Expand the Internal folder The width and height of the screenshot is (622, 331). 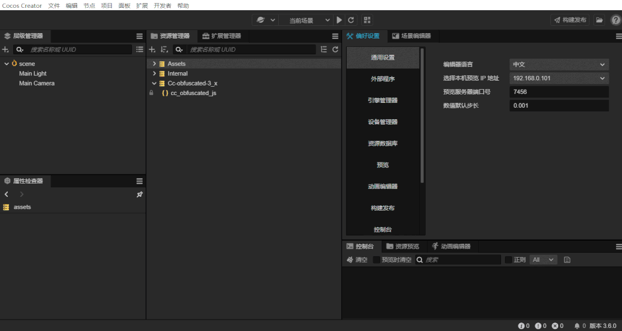154,73
